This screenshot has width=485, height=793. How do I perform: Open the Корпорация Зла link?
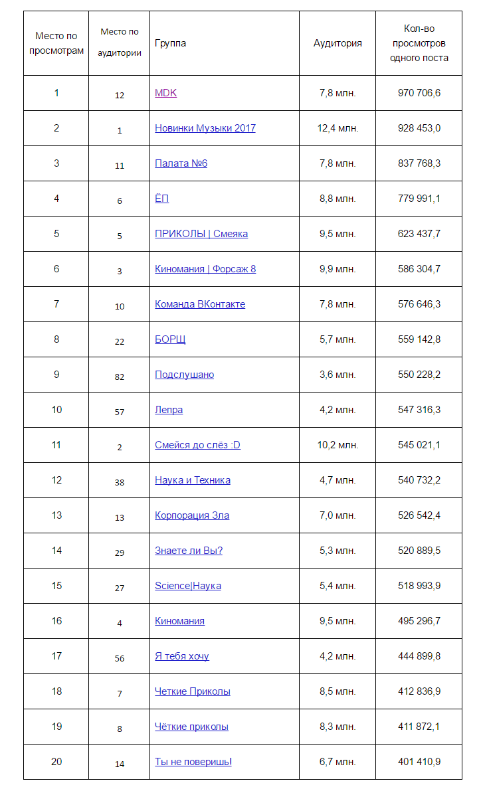click(192, 515)
